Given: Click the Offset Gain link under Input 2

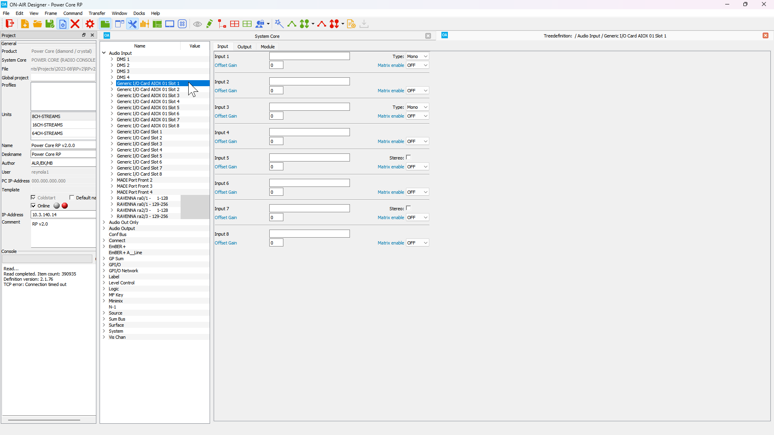Looking at the screenshot, I should [x=226, y=91].
